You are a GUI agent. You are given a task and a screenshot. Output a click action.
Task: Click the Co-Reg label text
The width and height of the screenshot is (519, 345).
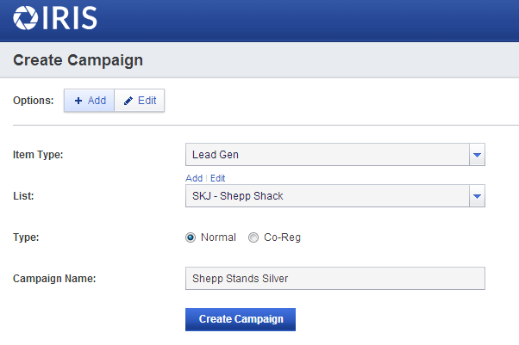(x=282, y=237)
